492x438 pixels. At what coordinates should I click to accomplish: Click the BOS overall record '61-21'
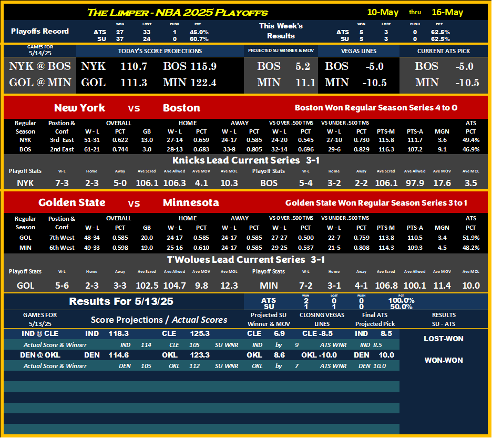[91, 149]
